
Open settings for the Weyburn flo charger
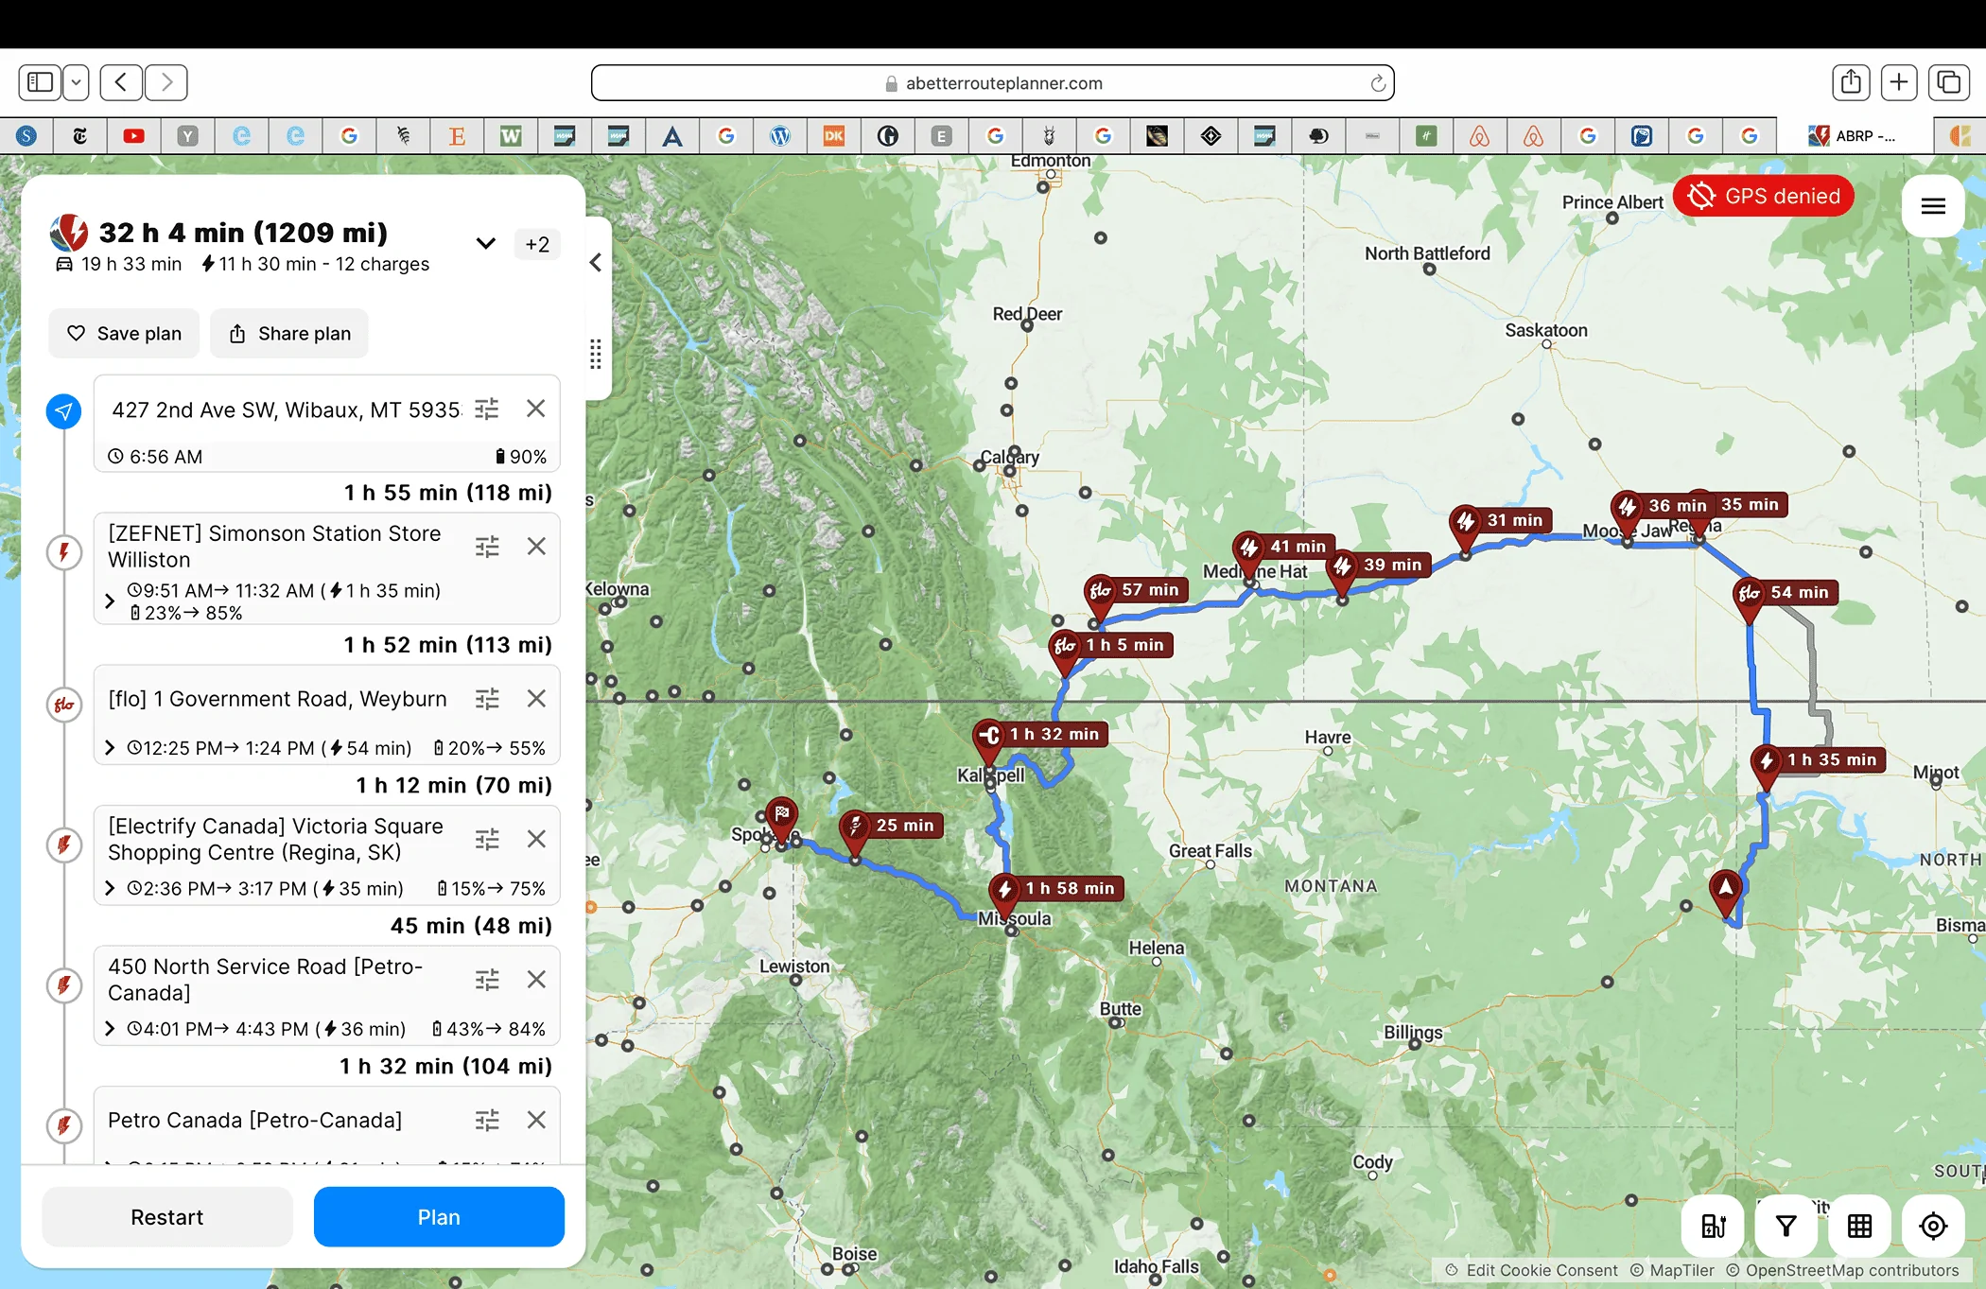tap(486, 699)
